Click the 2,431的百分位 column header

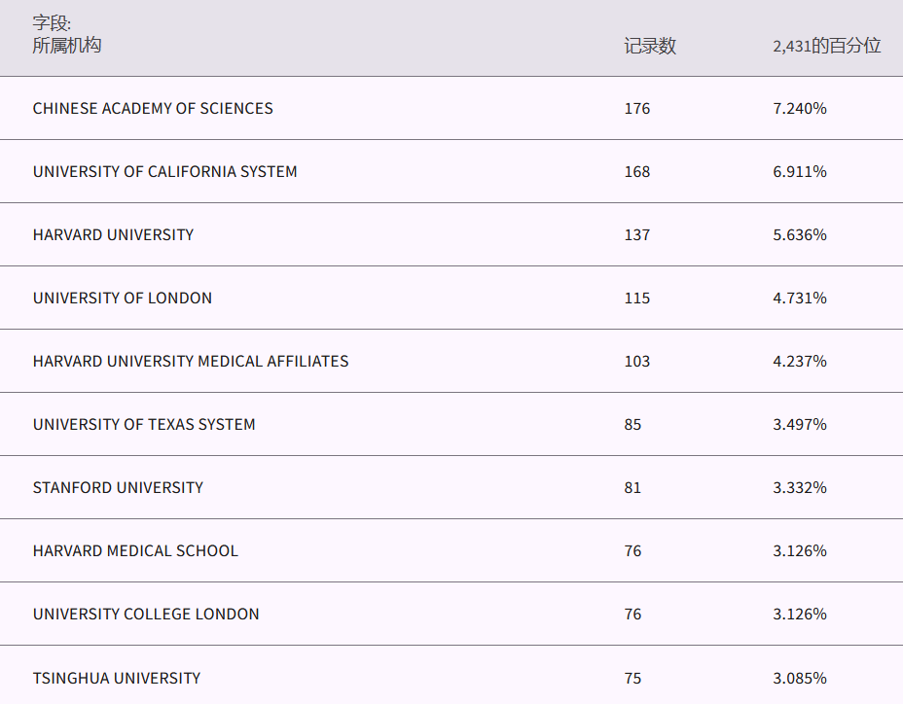tap(826, 46)
